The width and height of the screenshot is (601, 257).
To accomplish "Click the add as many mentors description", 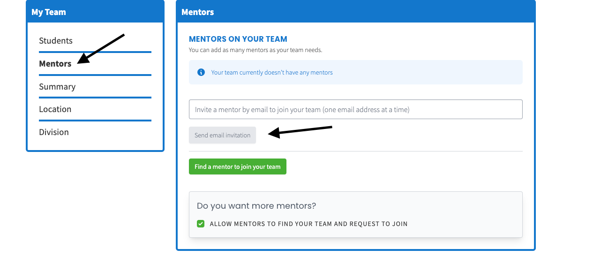I will pyautogui.click(x=255, y=50).
